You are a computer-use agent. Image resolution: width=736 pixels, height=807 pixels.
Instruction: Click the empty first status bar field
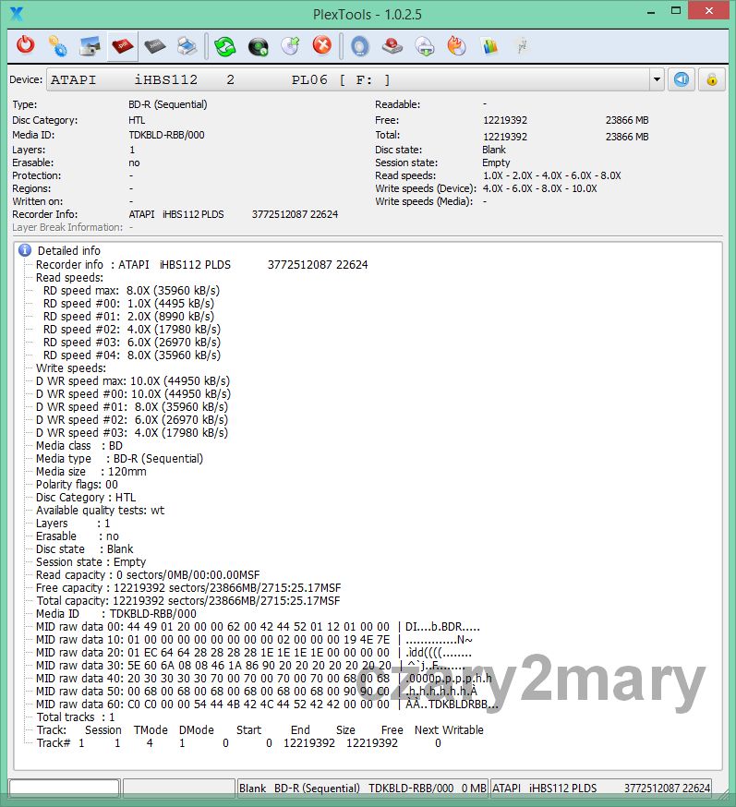click(x=65, y=788)
